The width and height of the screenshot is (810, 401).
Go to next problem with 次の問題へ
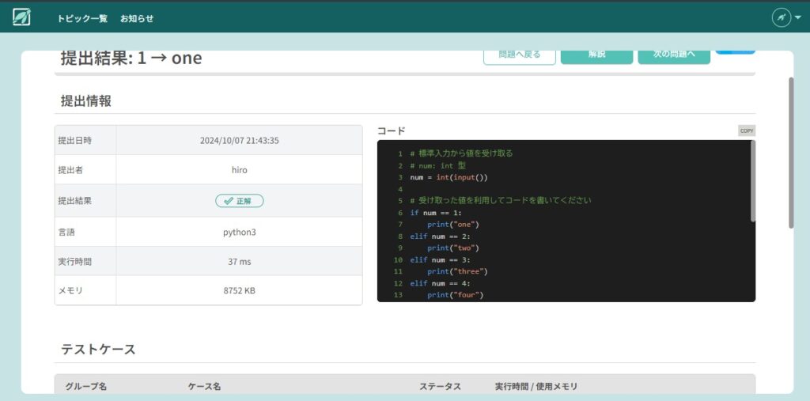point(673,55)
